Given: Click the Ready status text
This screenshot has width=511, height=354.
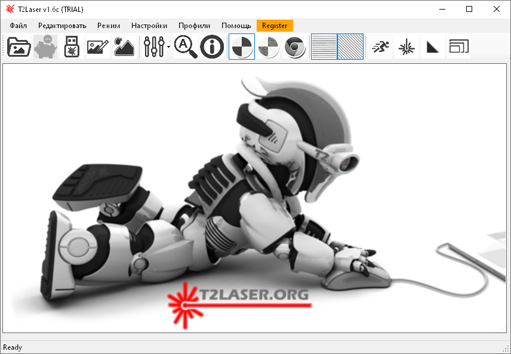Looking at the screenshot, I should (13, 347).
